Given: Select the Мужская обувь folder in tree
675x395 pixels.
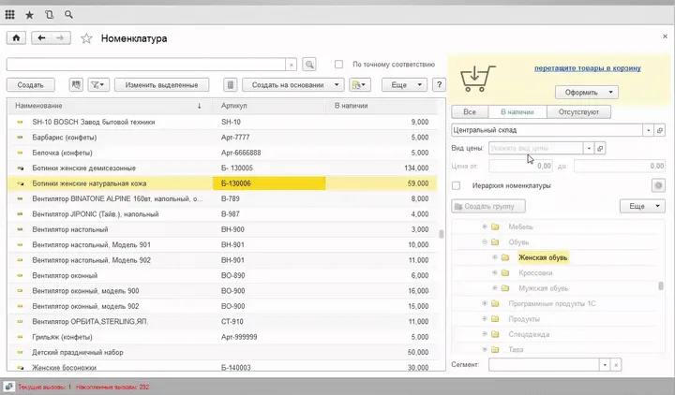Looking at the screenshot, I should (x=543, y=288).
